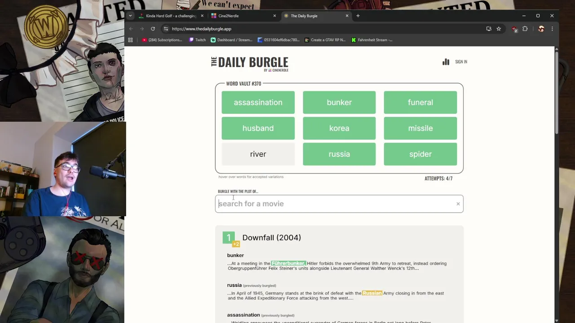Select the bunker word tile

(339, 102)
